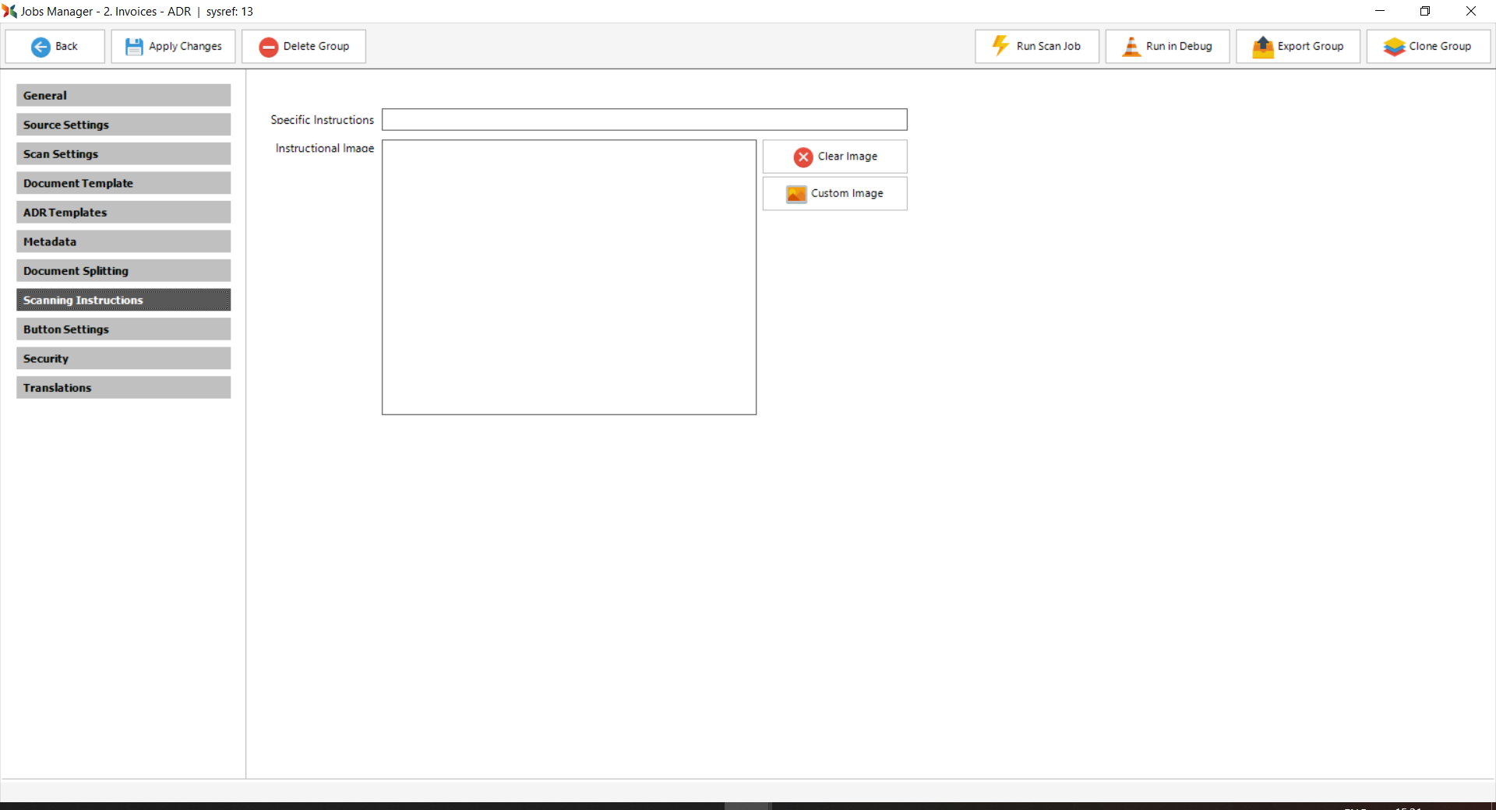Screen dimensions: 1496x810
Task: Open the Scan Settings section
Action: [x=123, y=154]
